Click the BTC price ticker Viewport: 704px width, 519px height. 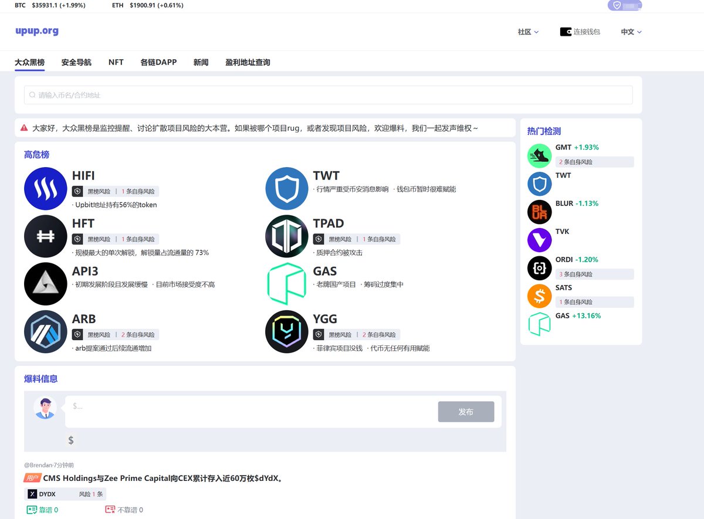(x=50, y=5)
